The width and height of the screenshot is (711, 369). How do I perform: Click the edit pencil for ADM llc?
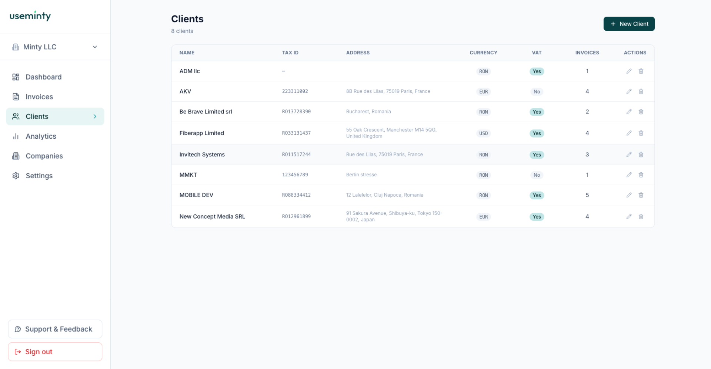[x=629, y=71]
